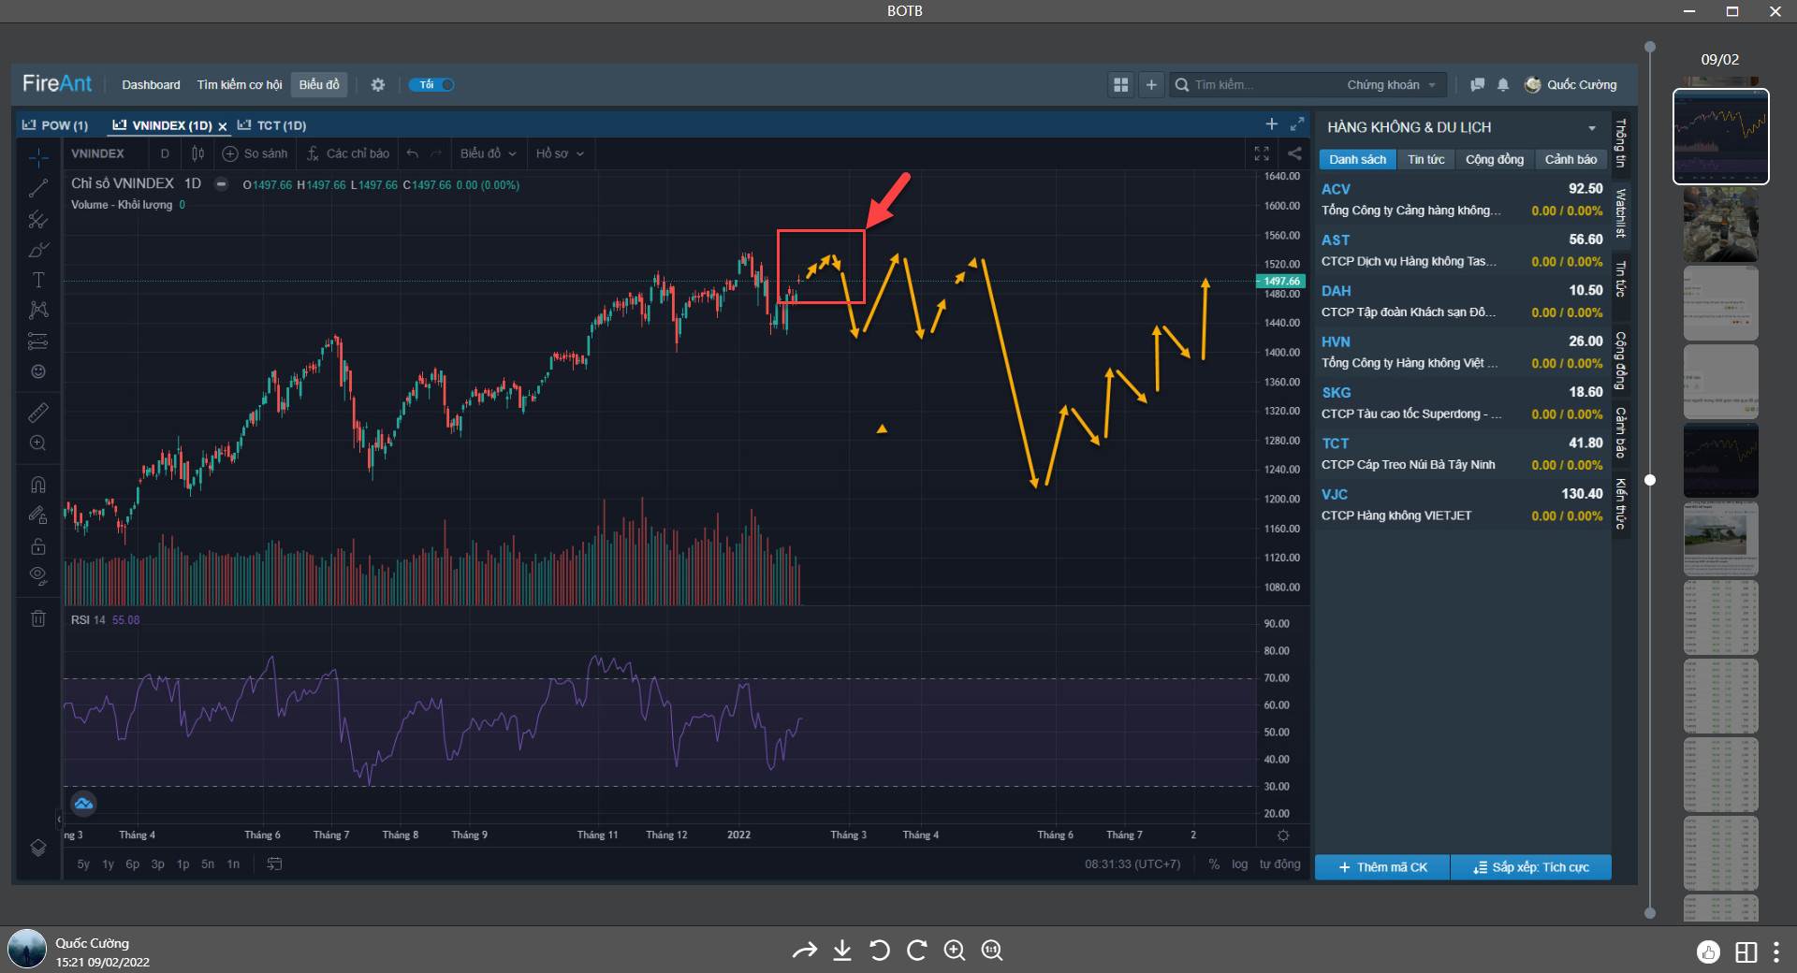The width and height of the screenshot is (1797, 973).
Task: Rotate the image clockwise
Action: (x=917, y=951)
